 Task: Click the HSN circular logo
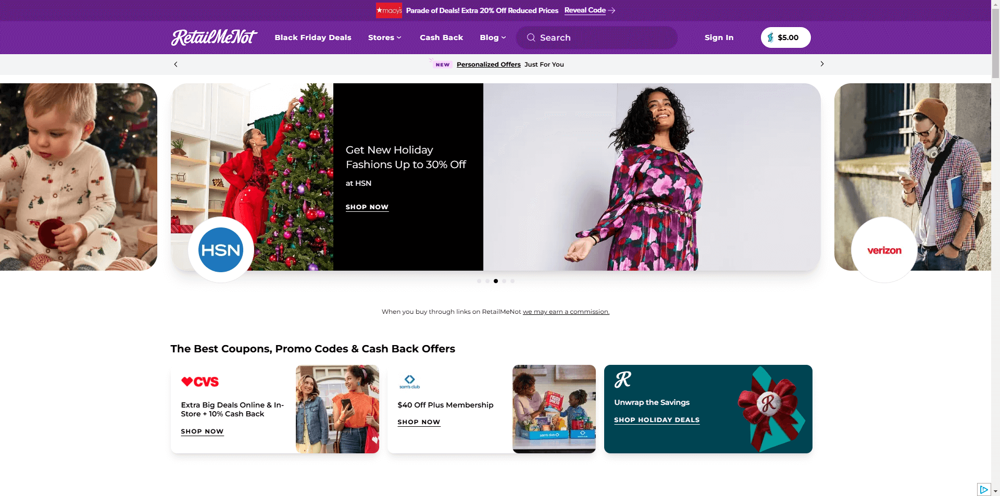tap(221, 250)
